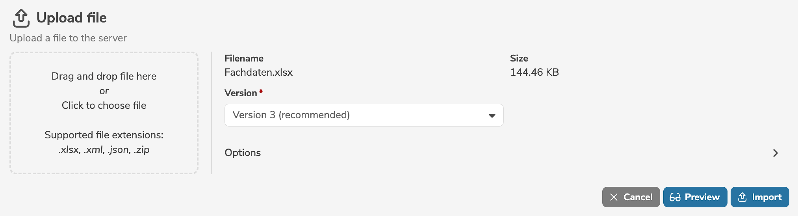
Task: Import the Fachdaten.xlsx file
Action: [760, 197]
